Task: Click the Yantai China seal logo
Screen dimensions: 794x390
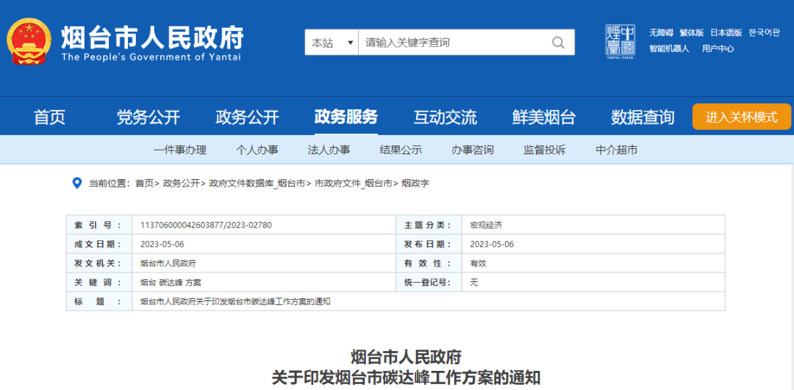Action: (x=620, y=43)
